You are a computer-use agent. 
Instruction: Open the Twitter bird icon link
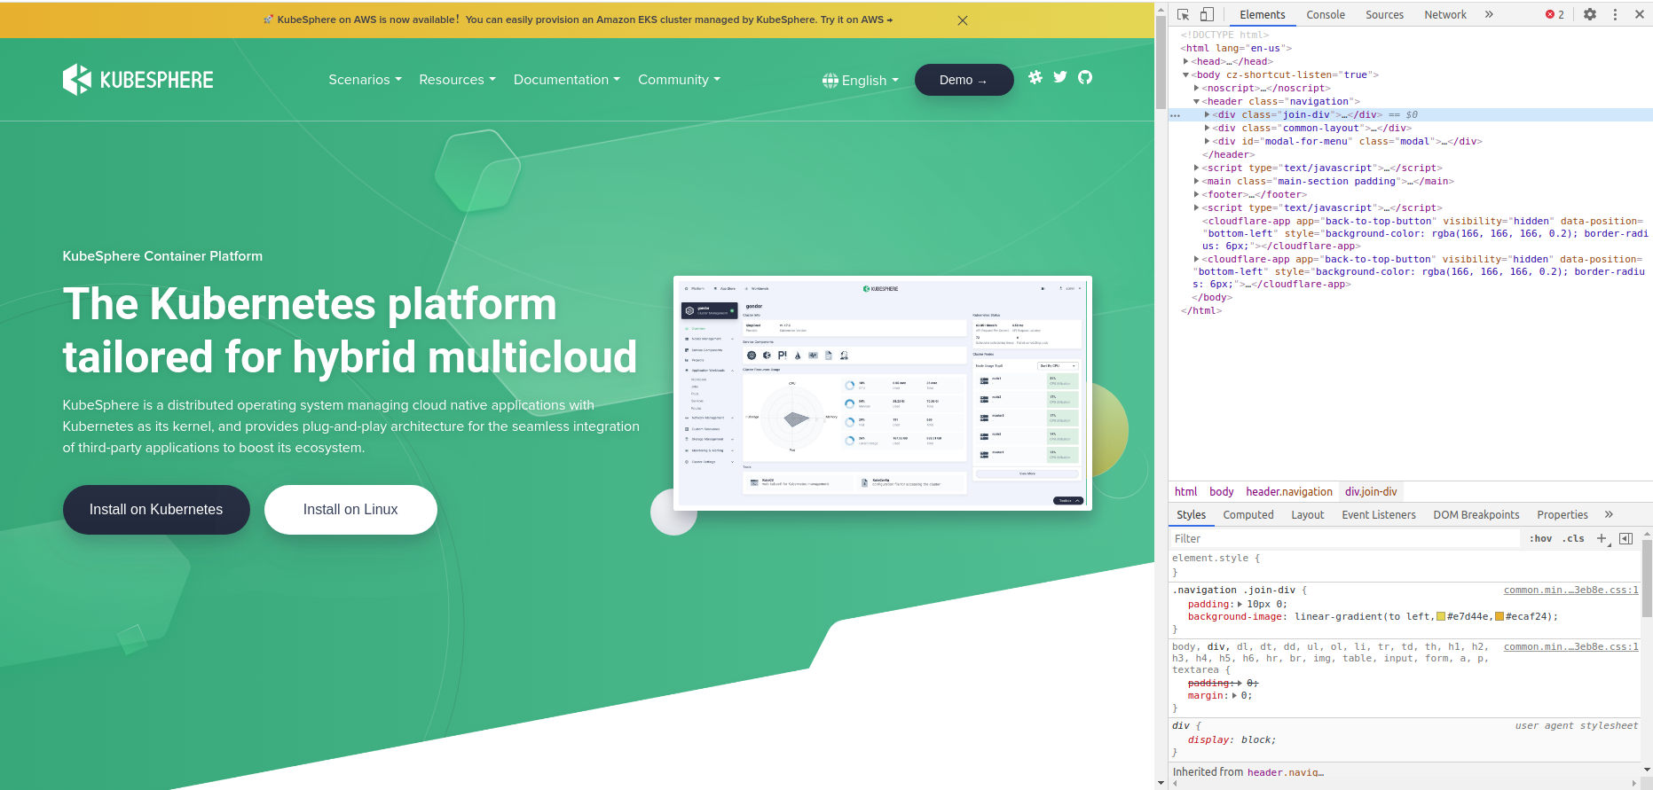click(x=1060, y=77)
